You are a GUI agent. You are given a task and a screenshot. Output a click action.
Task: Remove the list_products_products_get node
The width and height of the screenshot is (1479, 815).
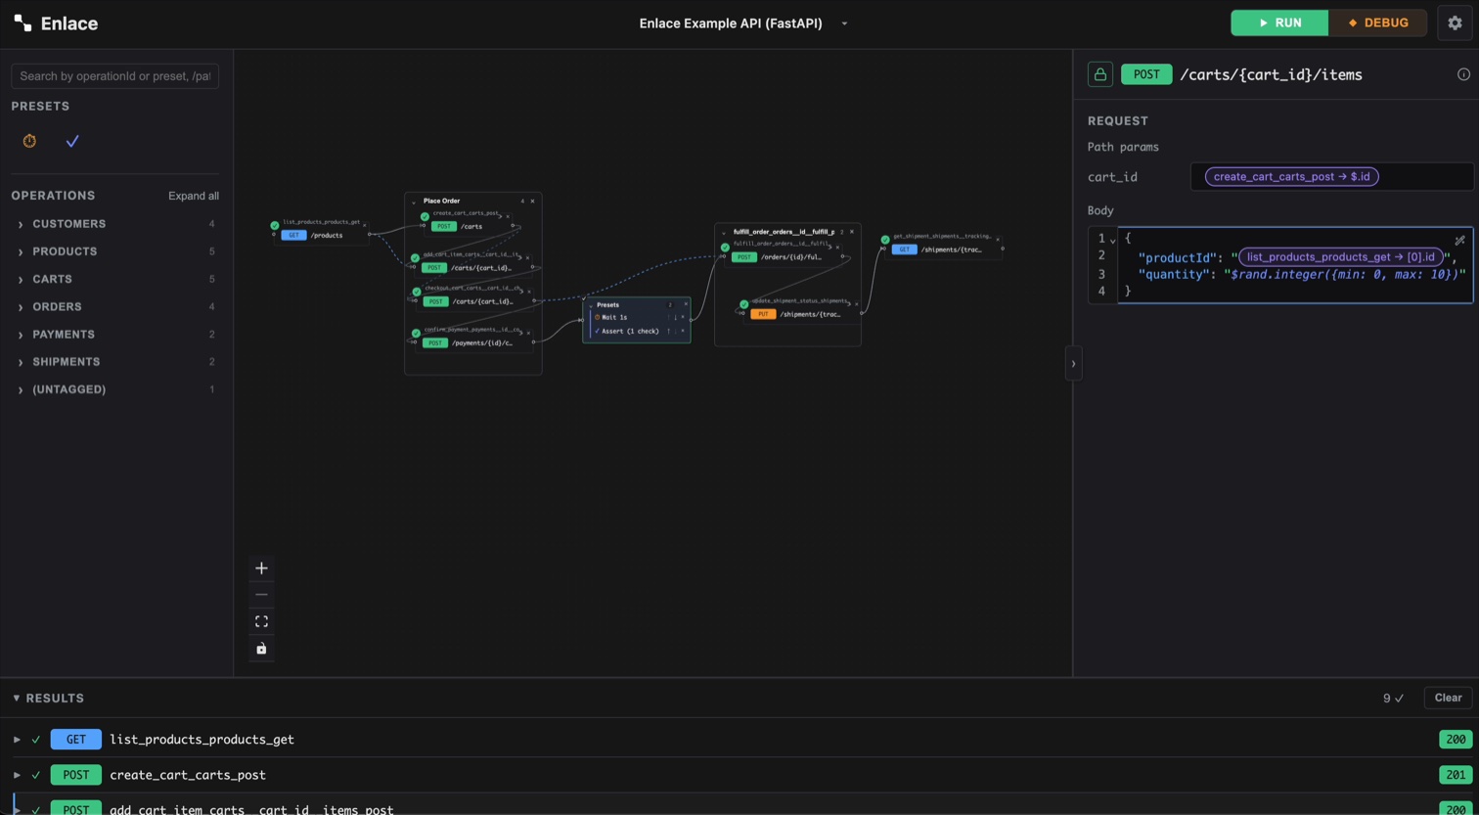tap(365, 225)
